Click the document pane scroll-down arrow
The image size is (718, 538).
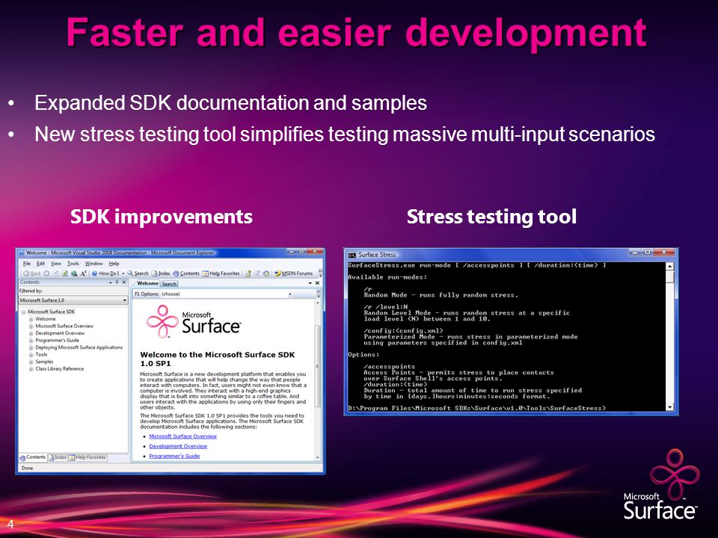pos(318,457)
